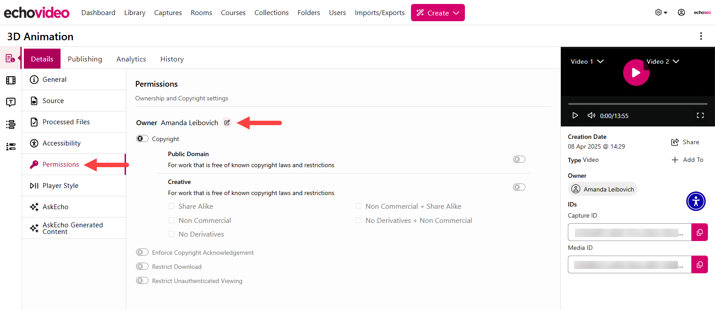
Task: Open the Courses page
Action: point(233,12)
